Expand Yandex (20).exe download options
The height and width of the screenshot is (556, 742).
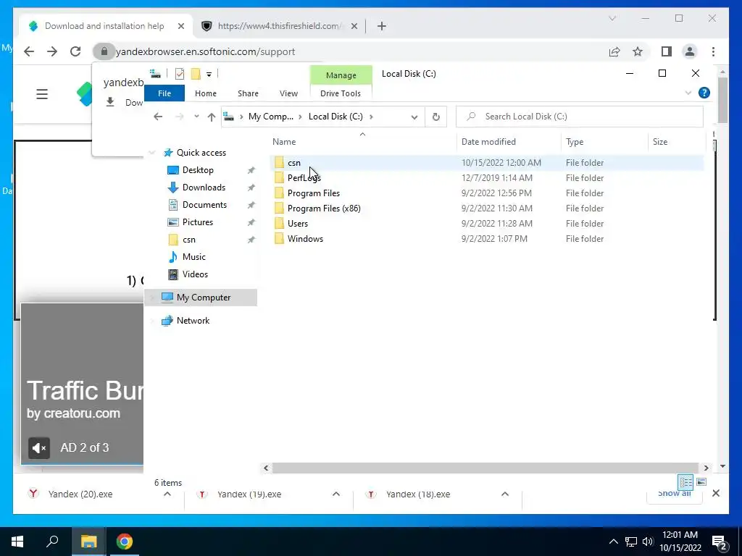pyautogui.click(x=167, y=494)
